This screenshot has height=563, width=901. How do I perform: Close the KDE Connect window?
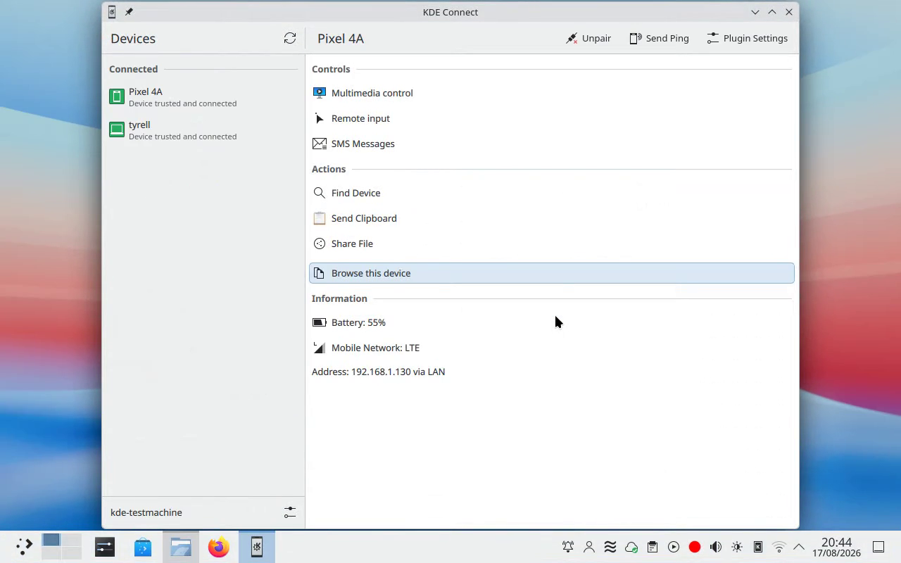click(789, 12)
